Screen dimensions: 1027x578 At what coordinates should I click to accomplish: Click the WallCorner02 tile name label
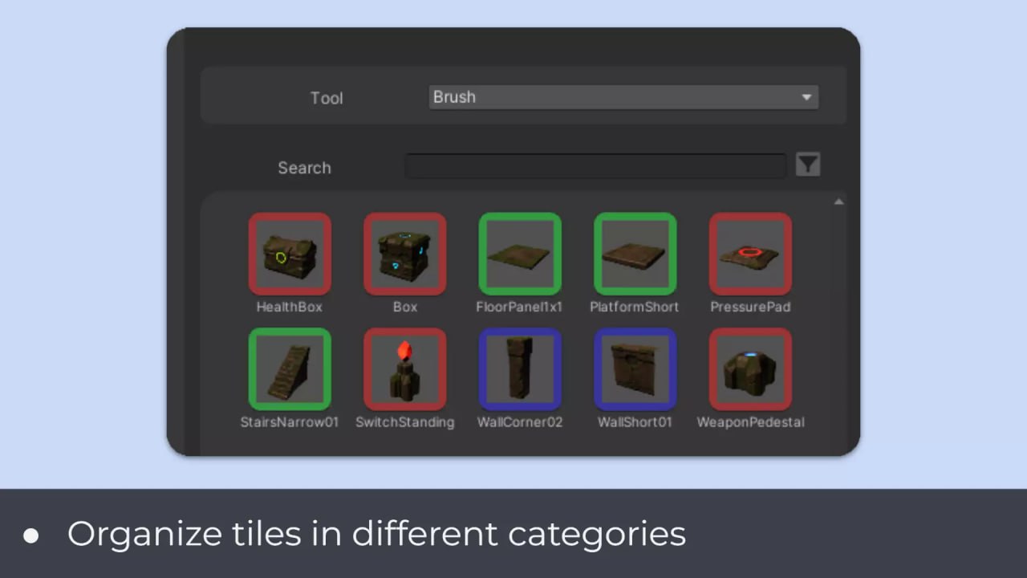[x=520, y=422]
